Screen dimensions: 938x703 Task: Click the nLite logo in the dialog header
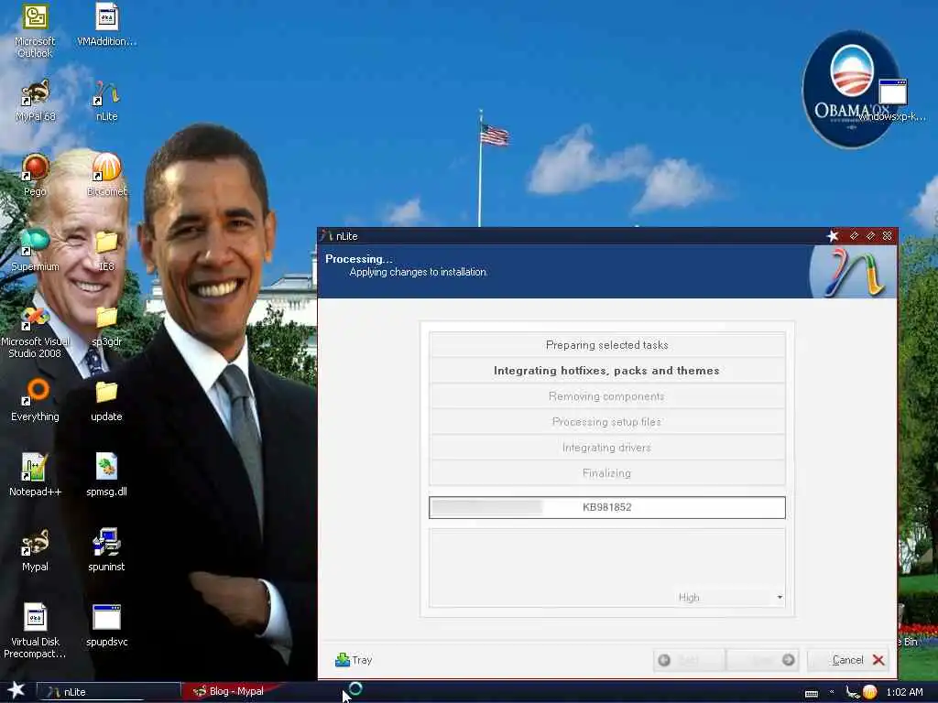(x=853, y=272)
